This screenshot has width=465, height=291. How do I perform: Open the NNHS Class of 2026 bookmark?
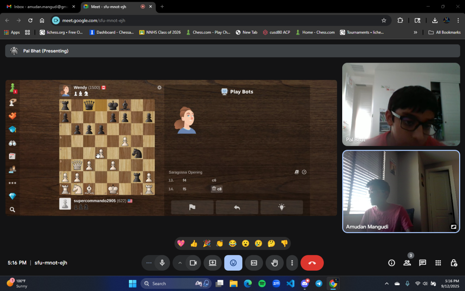coord(160,32)
